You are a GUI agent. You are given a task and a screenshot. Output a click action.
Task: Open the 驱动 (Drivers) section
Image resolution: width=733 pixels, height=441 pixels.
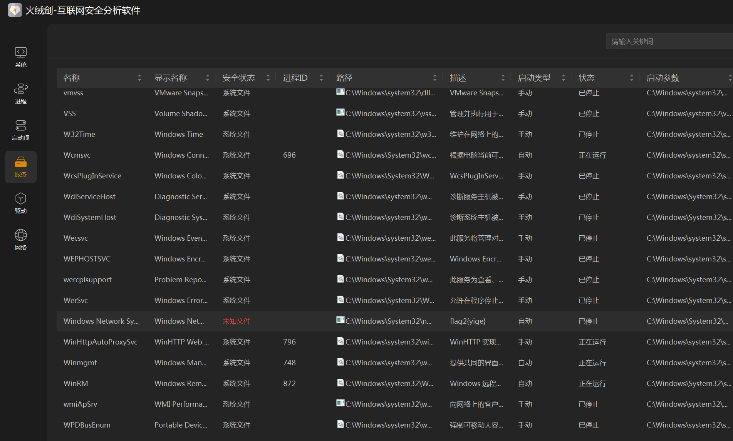click(x=21, y=203)
